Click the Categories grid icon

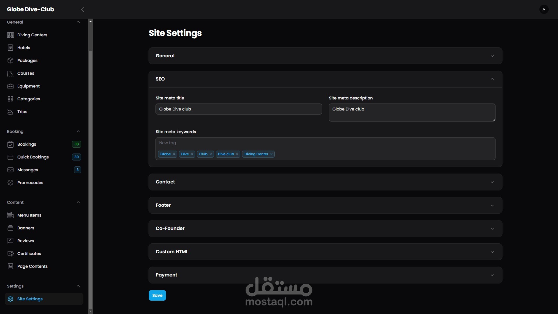click(10, 99)
